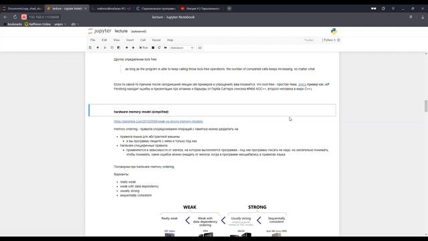This screenshot has height=241, width=428.
Task: Expand the unipro bookmarks folder
Action: pyautogui.click(x=60, y=24)
